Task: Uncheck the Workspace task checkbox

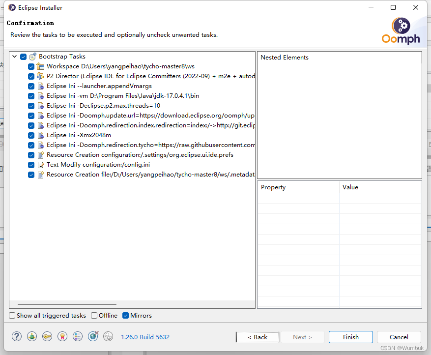Action: 31,66
